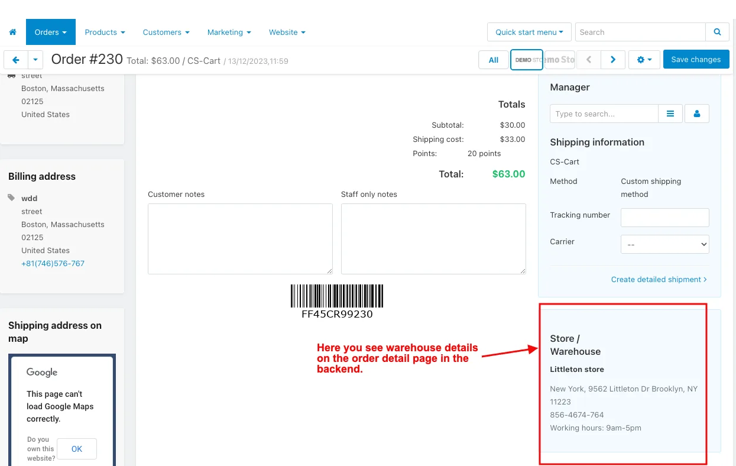Image resolution: width=736 pixels, height=466 pixels.
Task: Click the Order #230 title
Action: pyautogui.click(x=87, y=59)
